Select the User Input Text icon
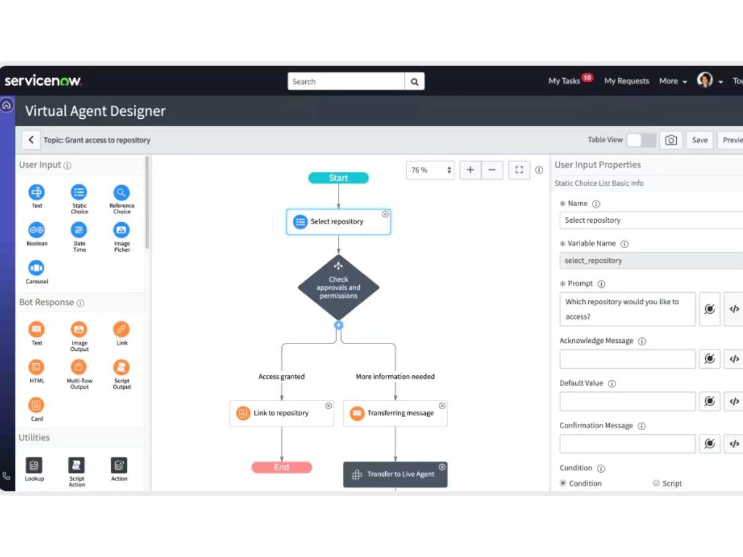This screenshot has height=557, width=743. point(37,192)
